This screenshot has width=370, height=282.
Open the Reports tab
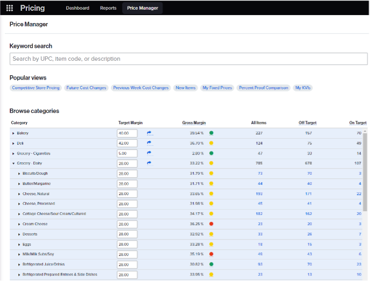pyautogui.click(x=108, y=8)
